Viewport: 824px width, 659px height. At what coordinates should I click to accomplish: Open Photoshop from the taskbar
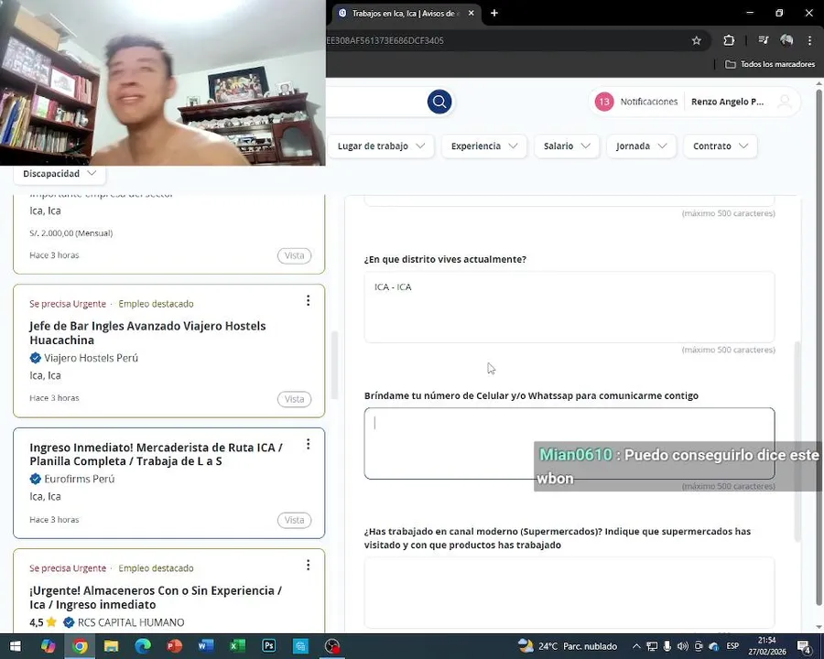click(268, 646)
